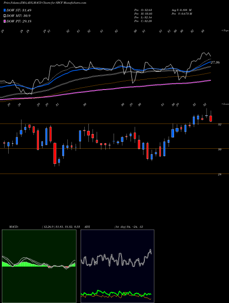The height and width of the screenshot is (303, 229).
Task: Click the 27.36 EMA value label
Action: tap(215, 62)
